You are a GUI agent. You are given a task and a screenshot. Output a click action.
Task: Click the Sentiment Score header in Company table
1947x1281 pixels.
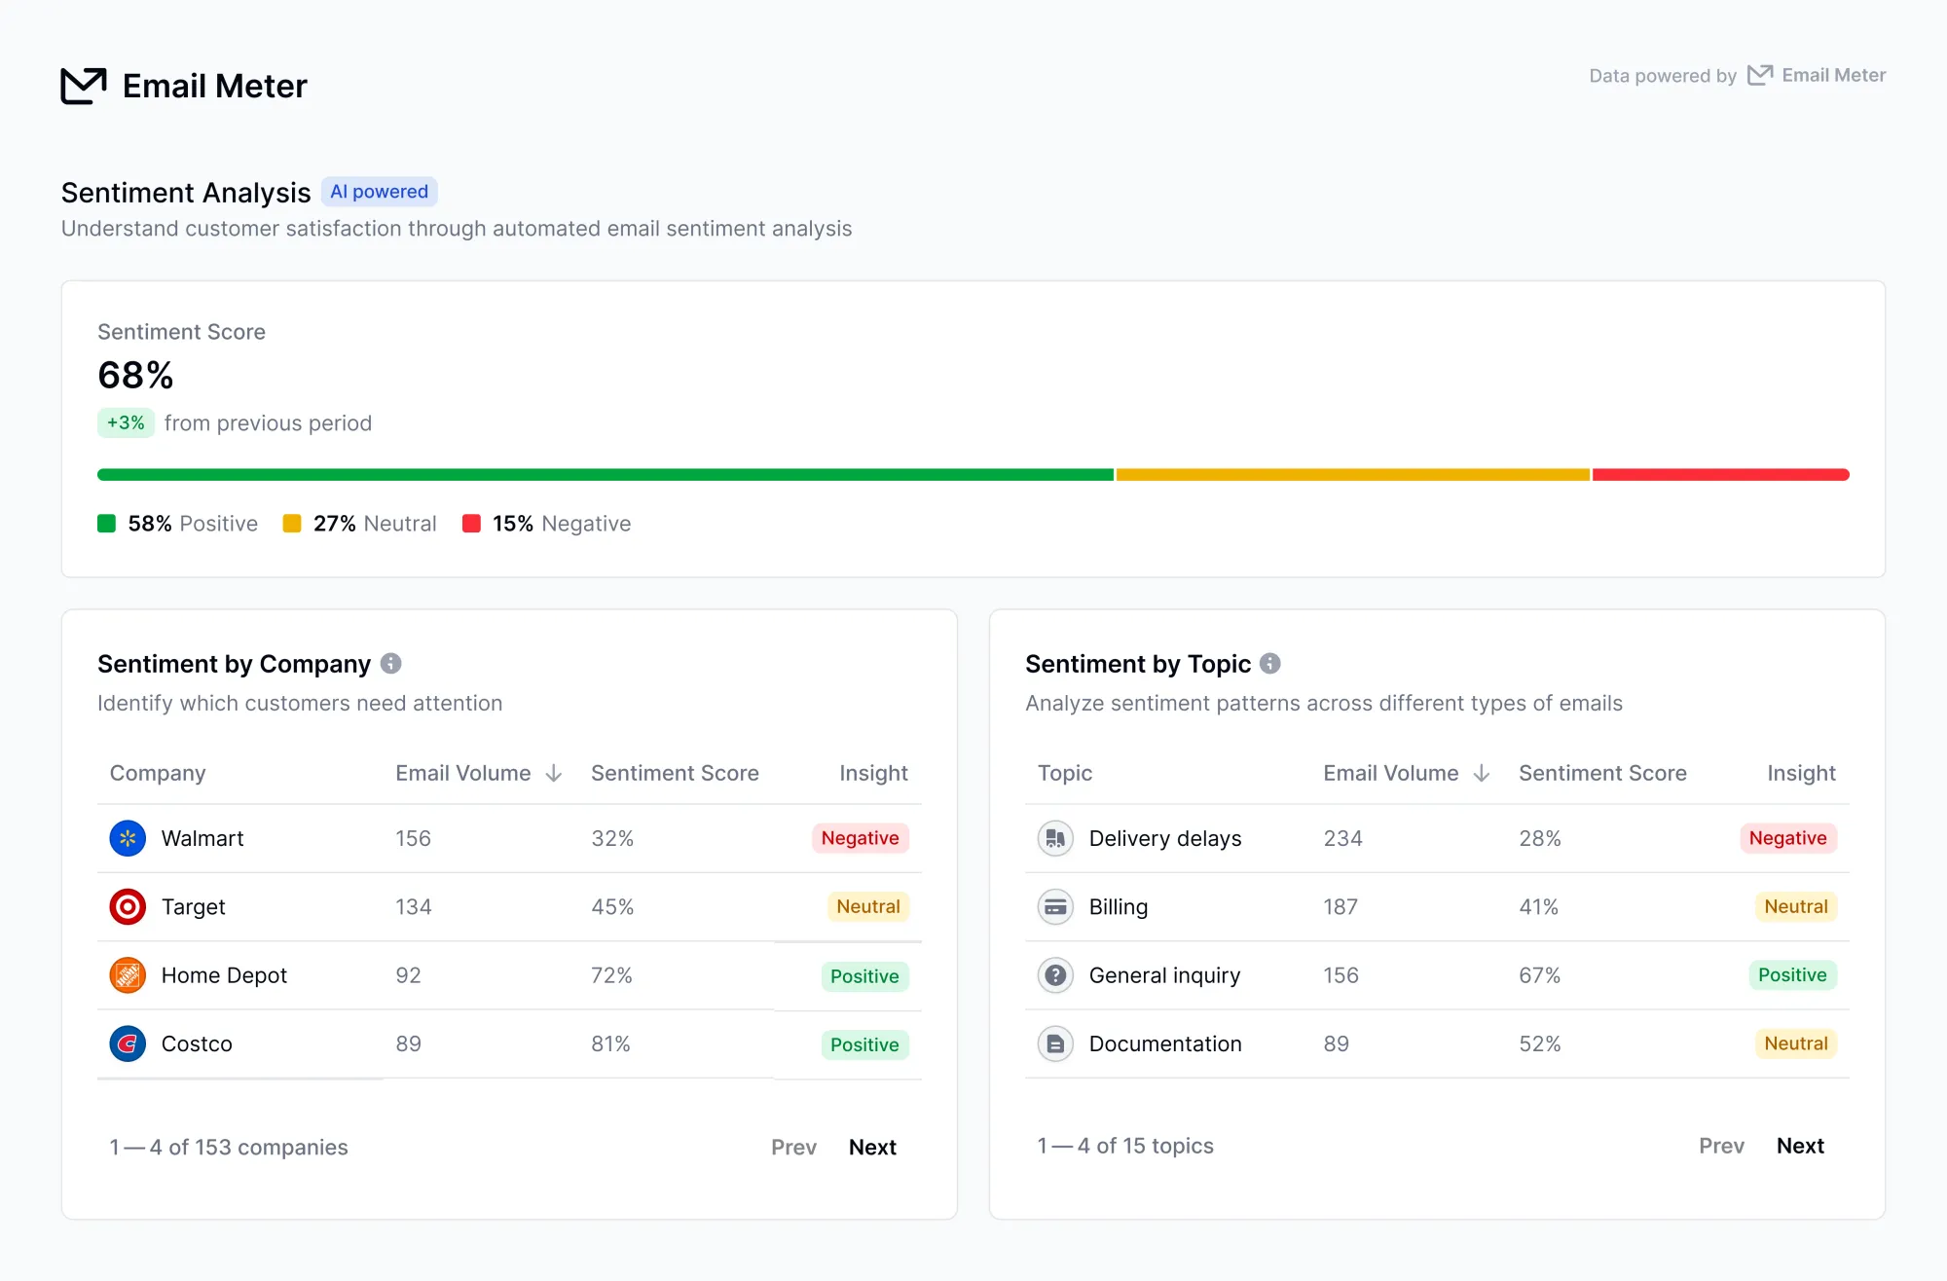(x=675, y=773)
